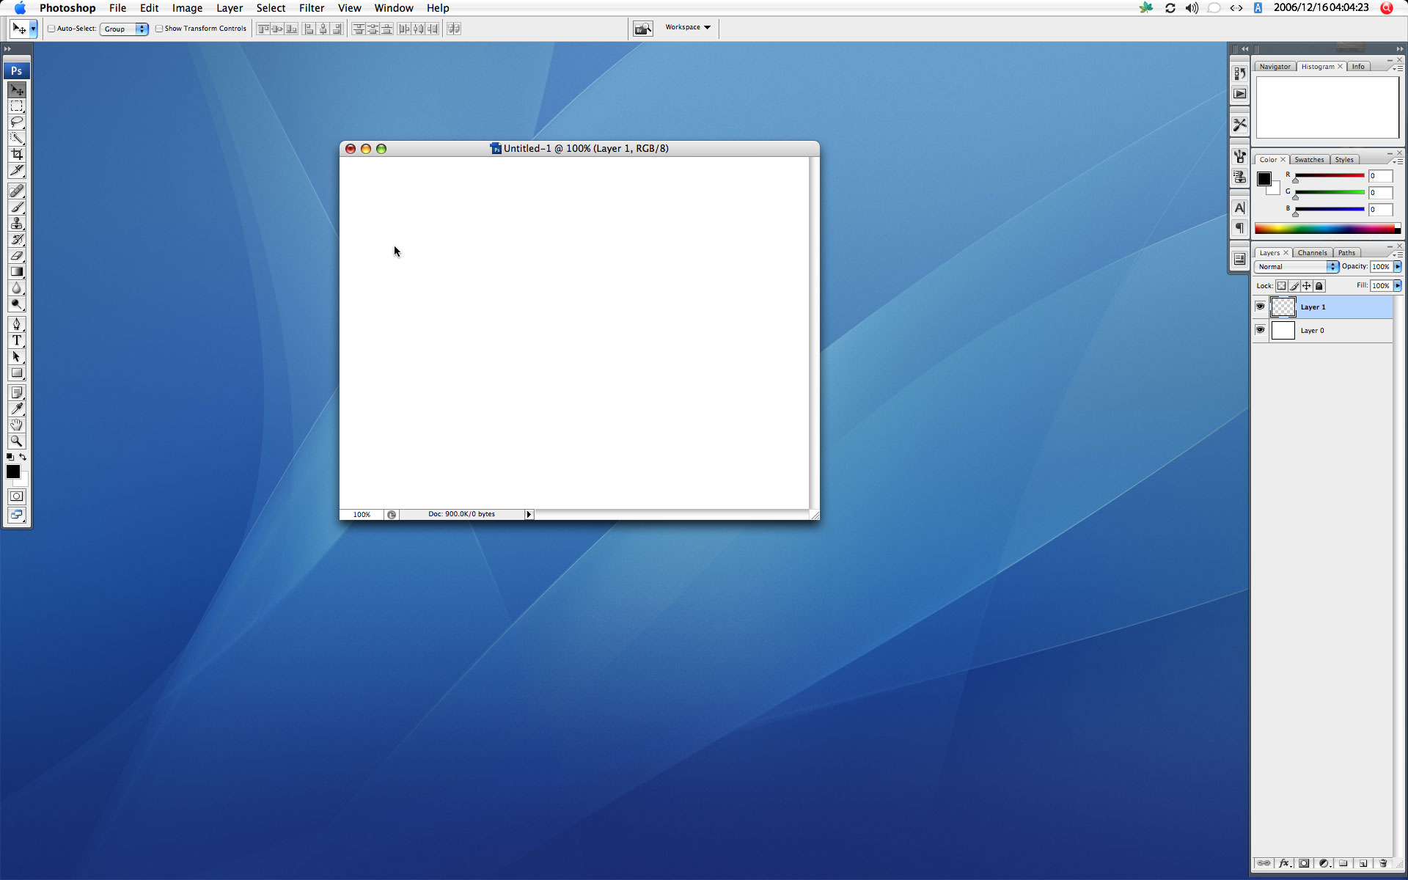Switch to the Channels tab
The height and width of the screenshot is (880, 1408).
1312,253
